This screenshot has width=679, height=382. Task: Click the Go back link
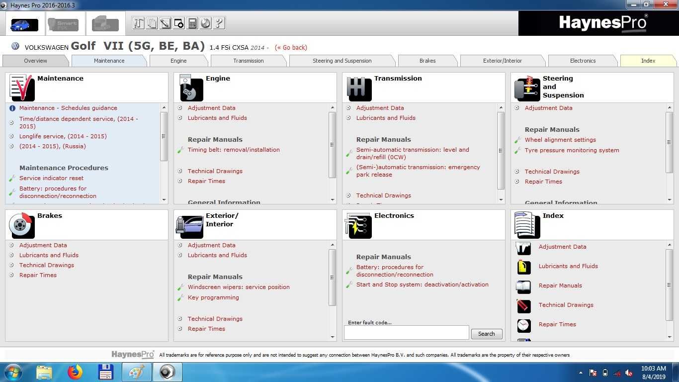pyautogui.click(x=291, y=48)
